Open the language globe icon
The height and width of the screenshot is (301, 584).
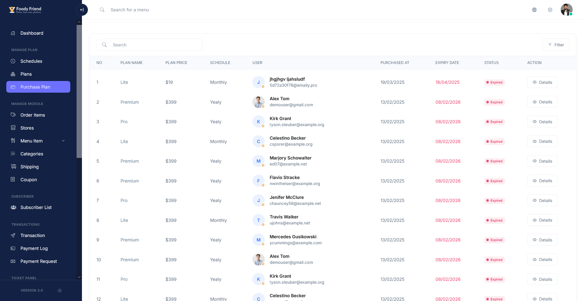point(534,10)
